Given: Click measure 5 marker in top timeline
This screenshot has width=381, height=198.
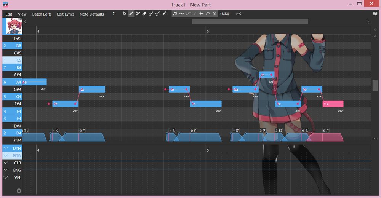Looking at the screenshot, I should [x=208, y=31].
